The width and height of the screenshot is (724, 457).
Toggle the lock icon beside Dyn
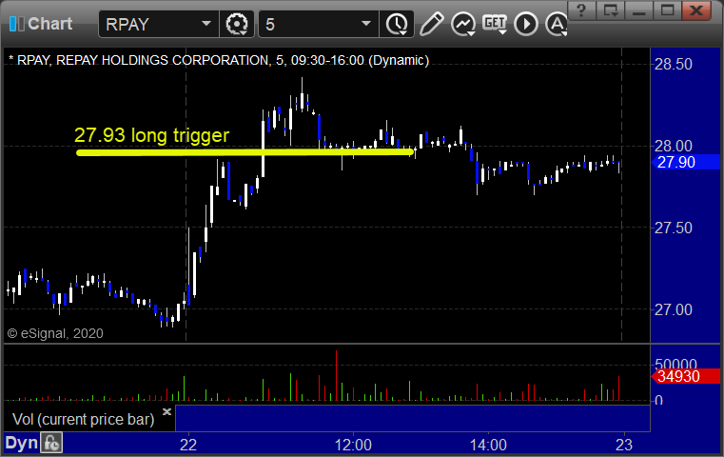pos(51,443)
